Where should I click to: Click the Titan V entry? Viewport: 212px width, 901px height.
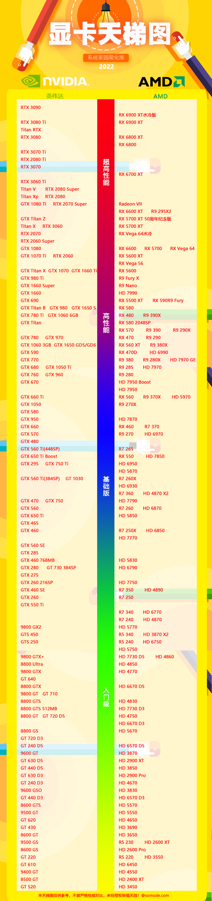(x=28, y=189)
